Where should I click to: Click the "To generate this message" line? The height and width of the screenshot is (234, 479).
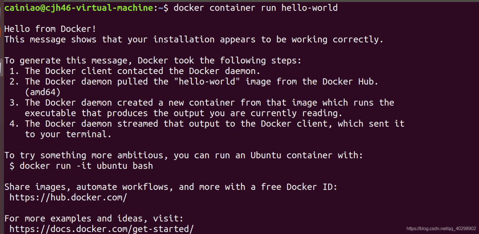153,61
